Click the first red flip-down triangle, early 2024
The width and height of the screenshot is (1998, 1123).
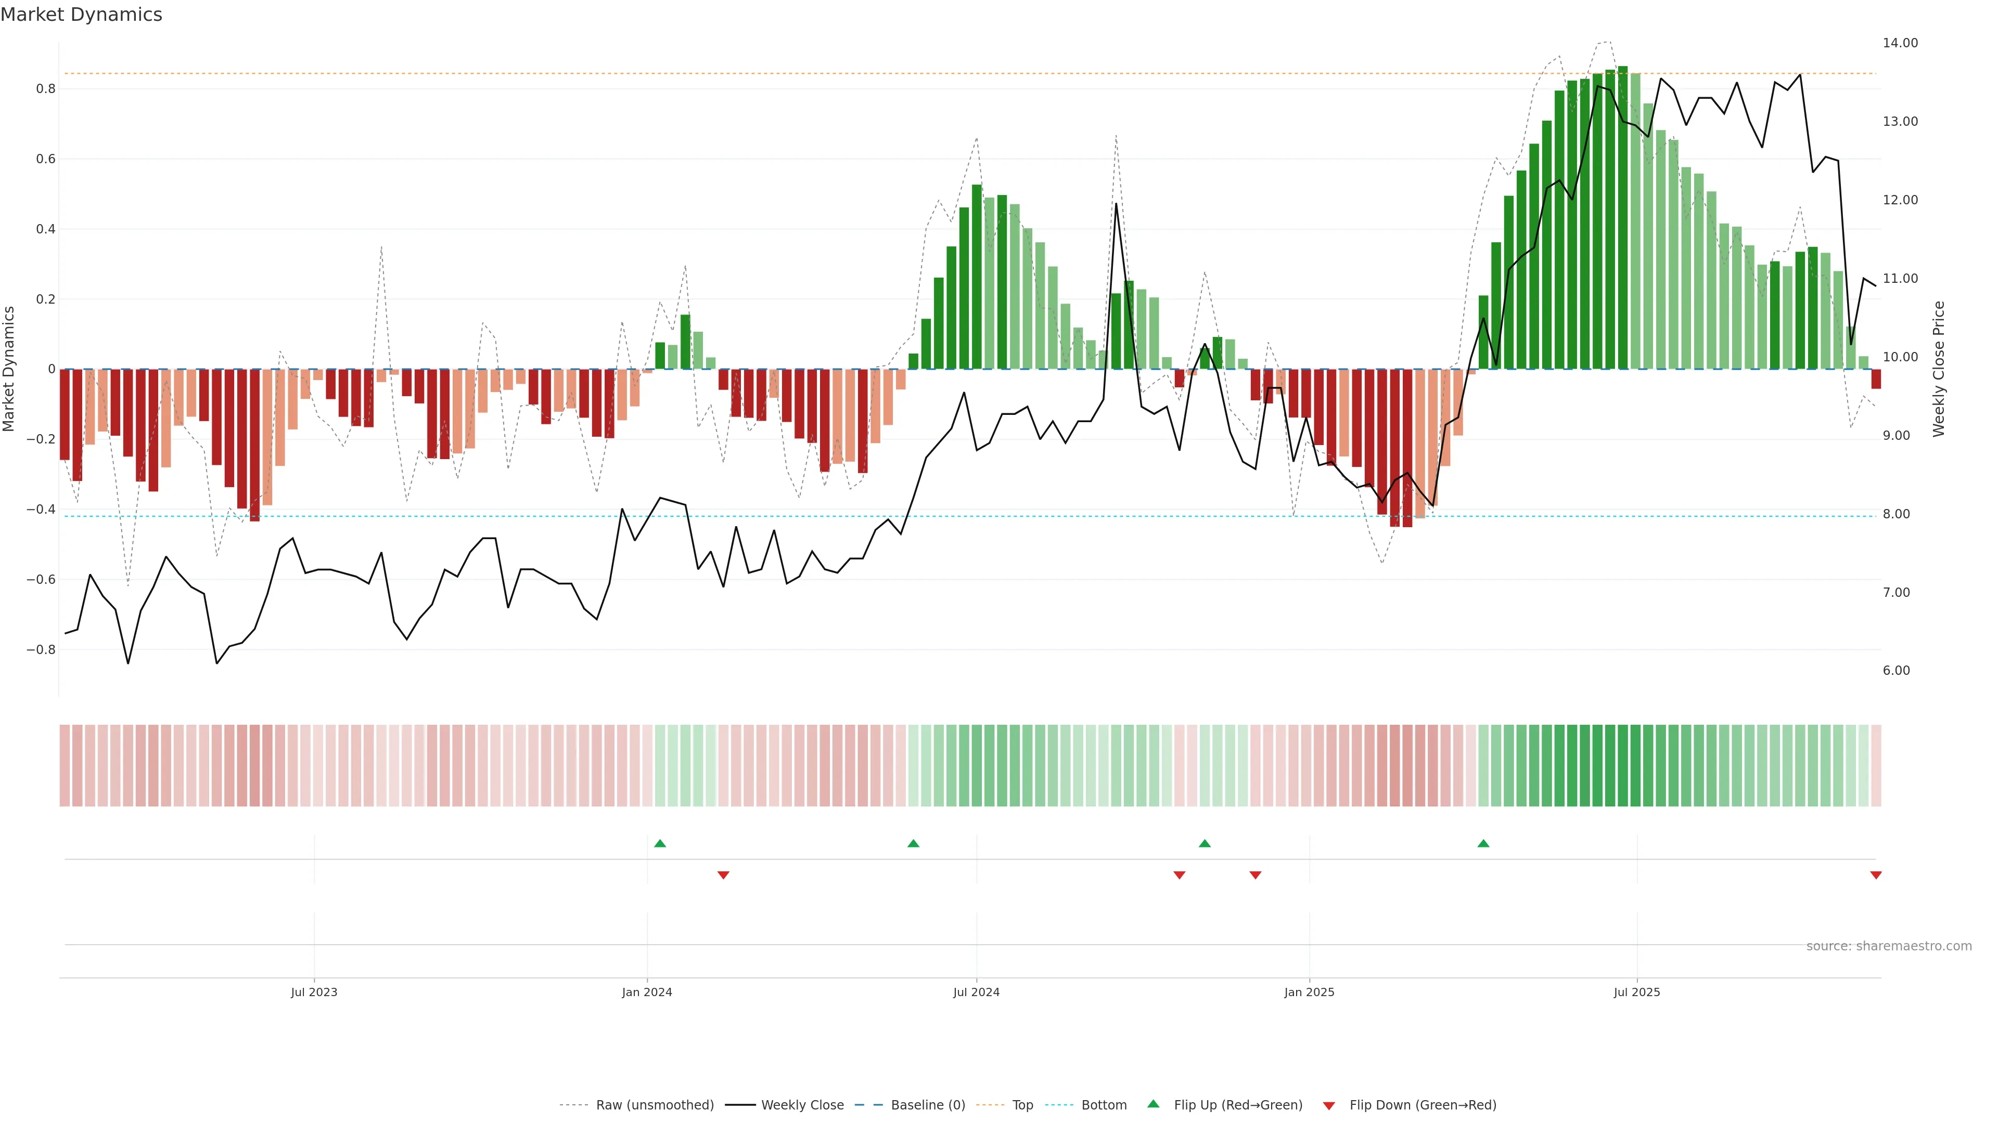tap(723, 875)
